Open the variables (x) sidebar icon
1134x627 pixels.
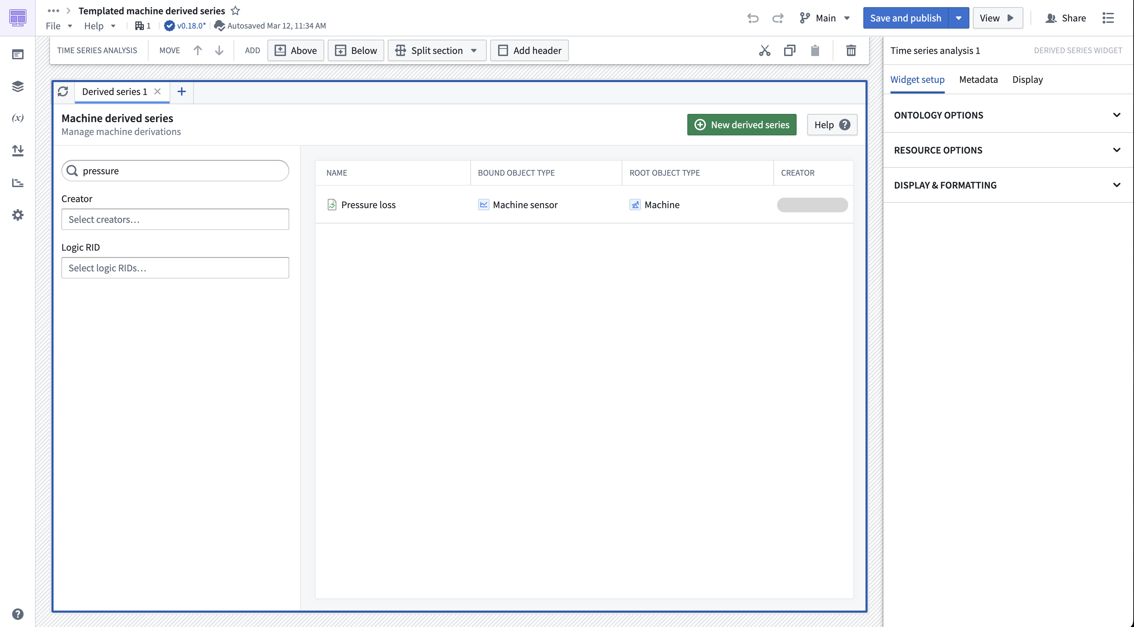[x=17, y=118]
